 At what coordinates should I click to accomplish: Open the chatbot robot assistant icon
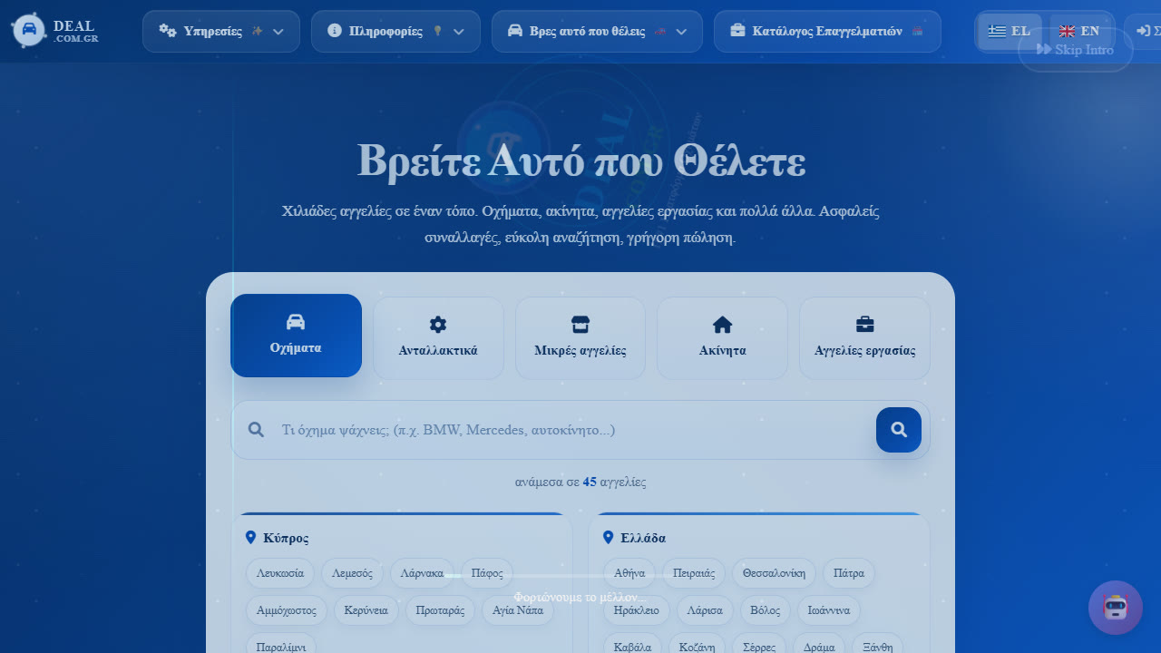coord(1116,608)
